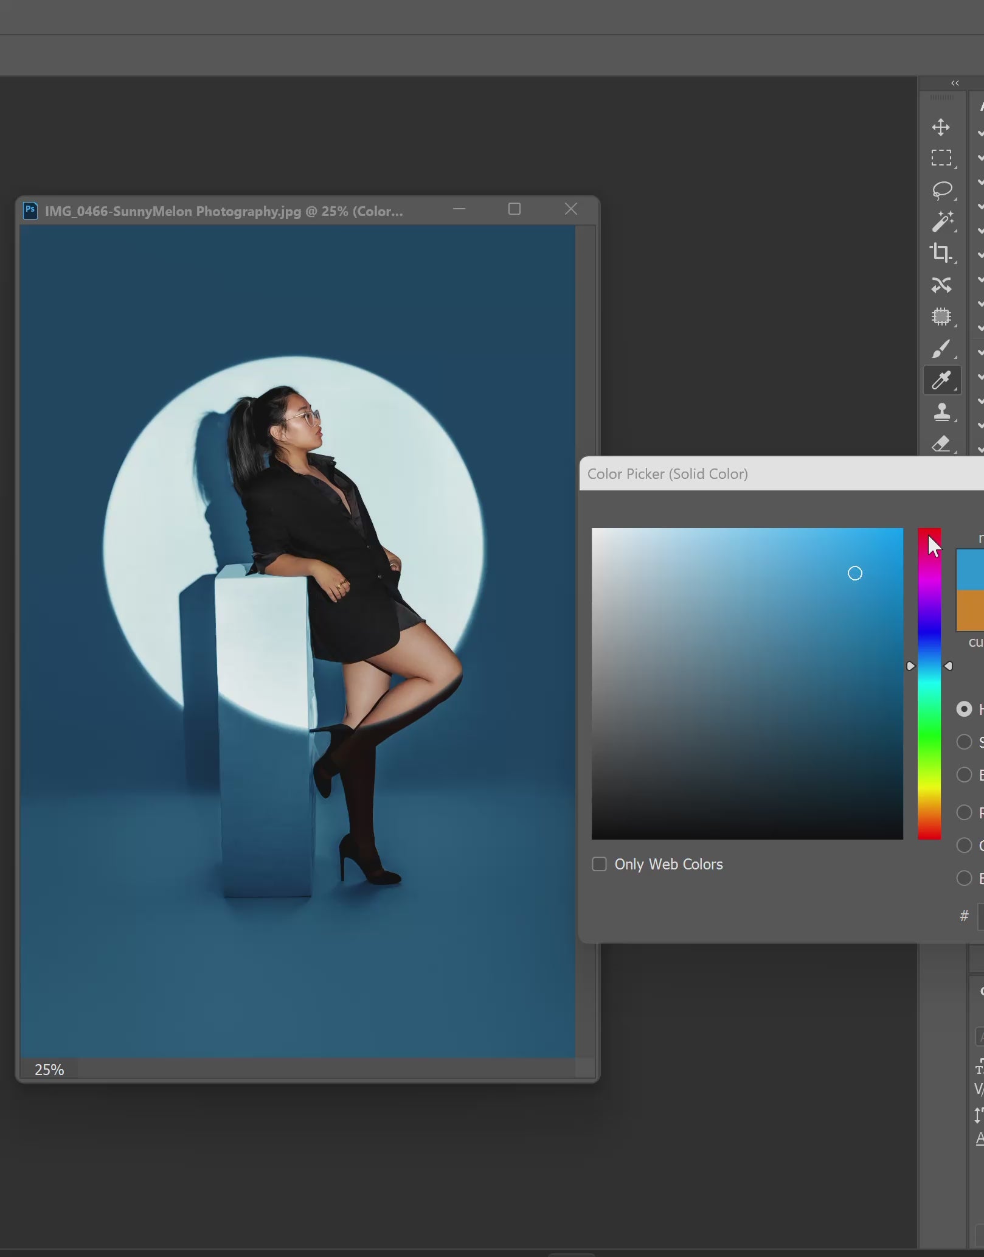Switch to the Eraser tool
The height and width of the screenshot is (1257, 984).
(941, 444)
